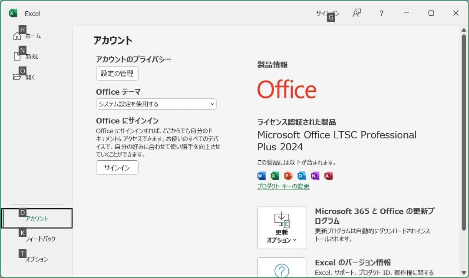Click the OneNote app icon
Screen dimensions: 469x278
(315, 175)
